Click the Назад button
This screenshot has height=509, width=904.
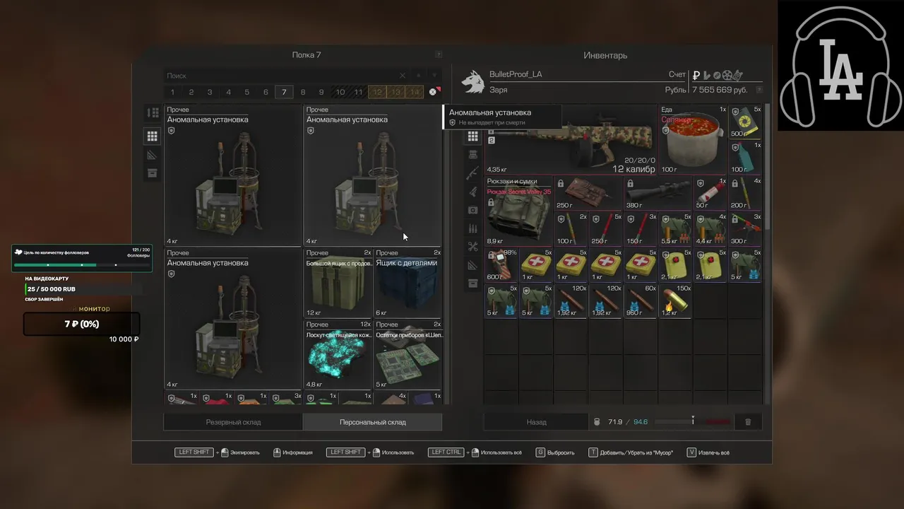pyautogui.click(x=536, y=422)
